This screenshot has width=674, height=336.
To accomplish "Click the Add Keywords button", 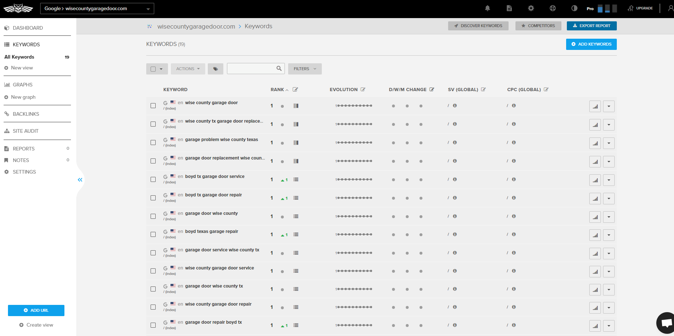I will (x=591, y=44).
